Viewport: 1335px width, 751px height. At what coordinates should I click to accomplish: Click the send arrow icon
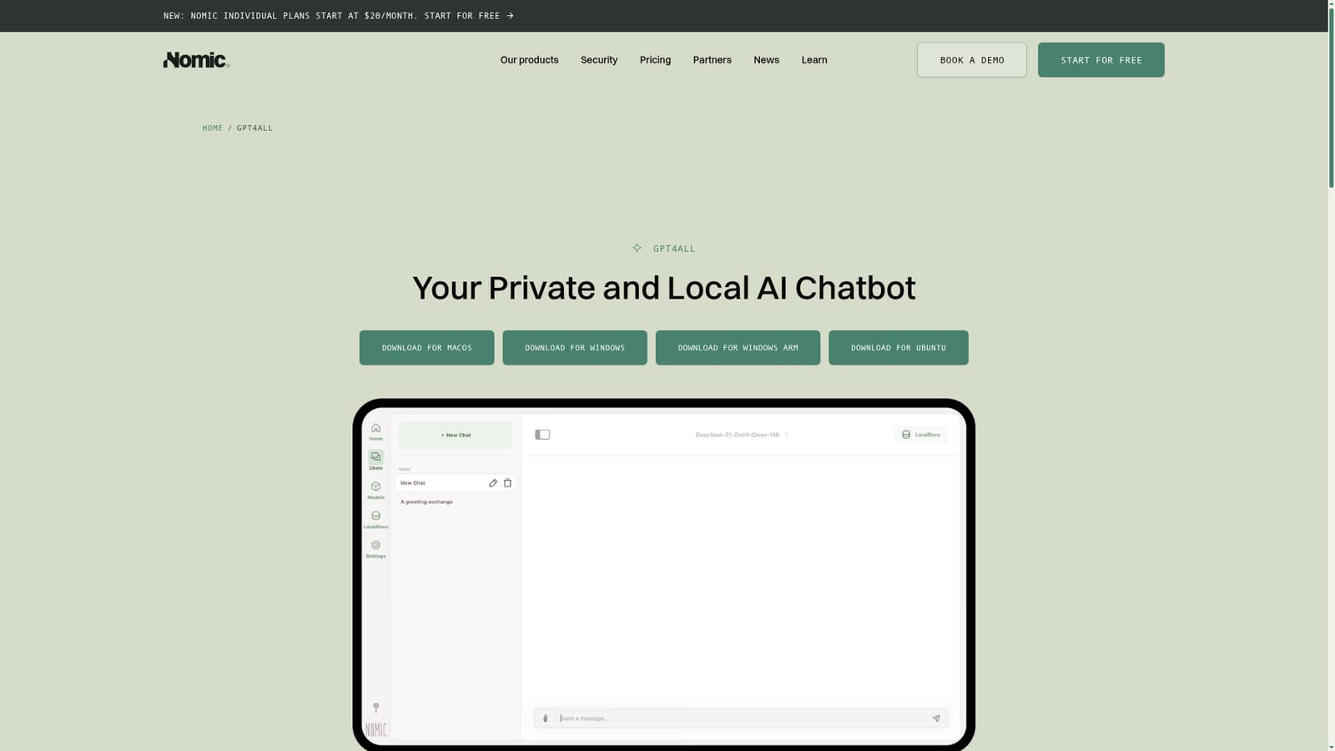[936, 718]
